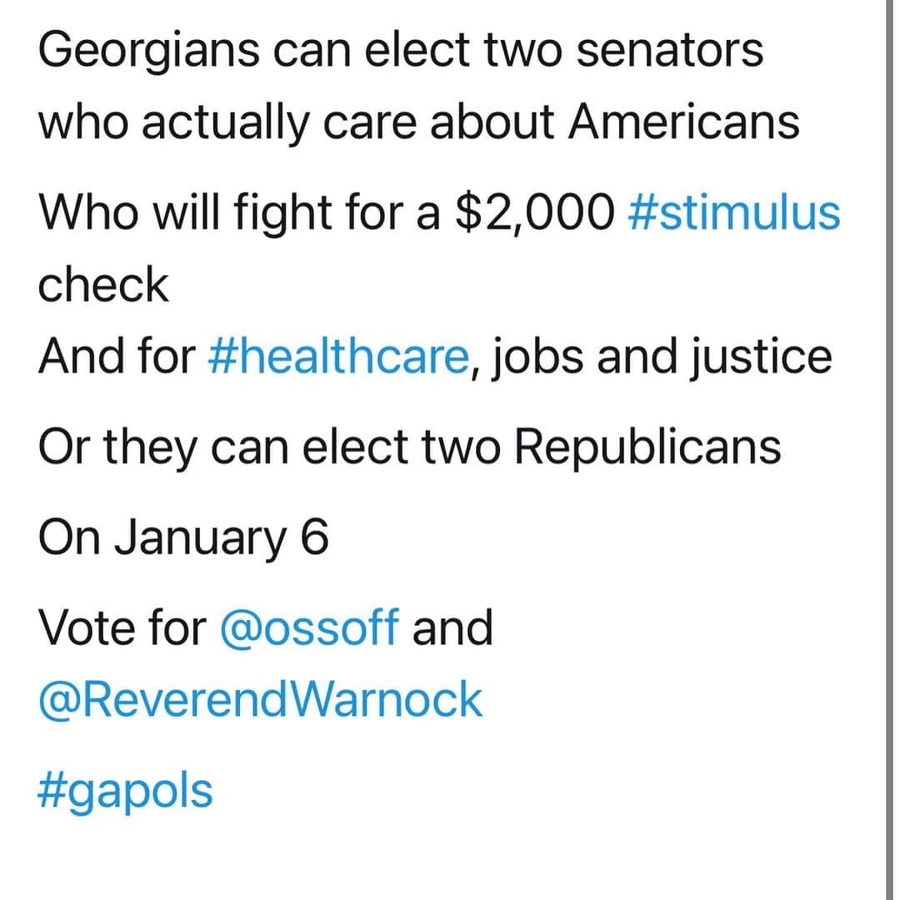Click the word "Americans"
Viewport: 900px width, 900px height.
(683, 121)
